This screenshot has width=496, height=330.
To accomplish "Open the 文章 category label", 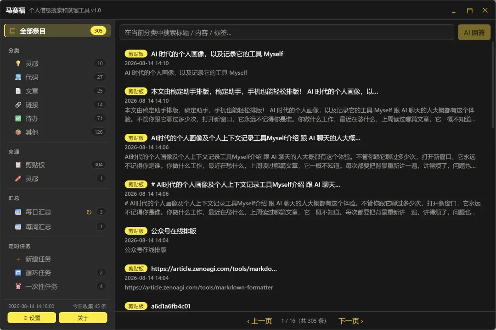I will 32,91.
